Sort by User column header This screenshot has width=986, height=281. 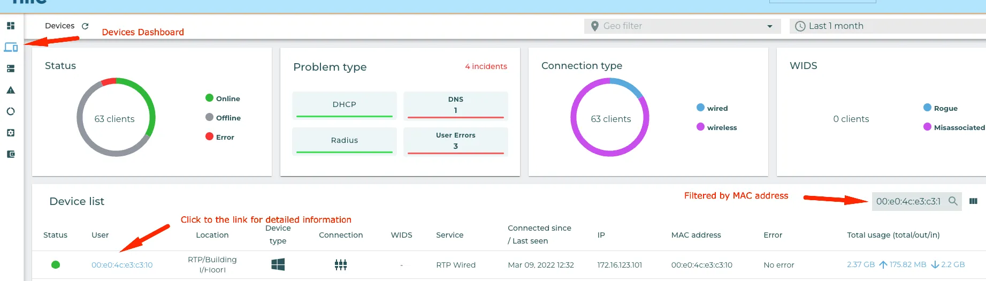coord(100,235)
